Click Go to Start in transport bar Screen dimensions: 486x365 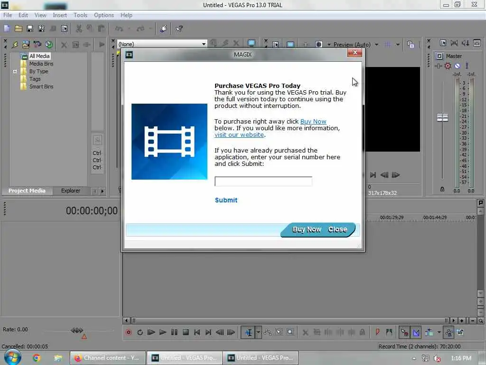[197, 332]
